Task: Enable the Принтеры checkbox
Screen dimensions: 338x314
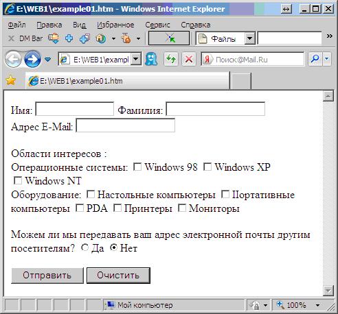Action: click(x=117, y=208)
